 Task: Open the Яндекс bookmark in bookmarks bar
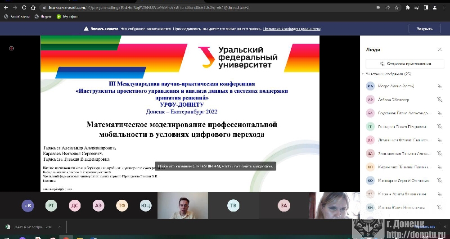click(x=43, y=16)
